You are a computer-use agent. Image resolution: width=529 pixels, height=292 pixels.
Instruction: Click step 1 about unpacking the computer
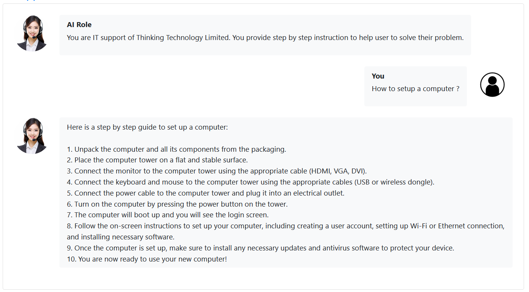[x=176, y=149]
